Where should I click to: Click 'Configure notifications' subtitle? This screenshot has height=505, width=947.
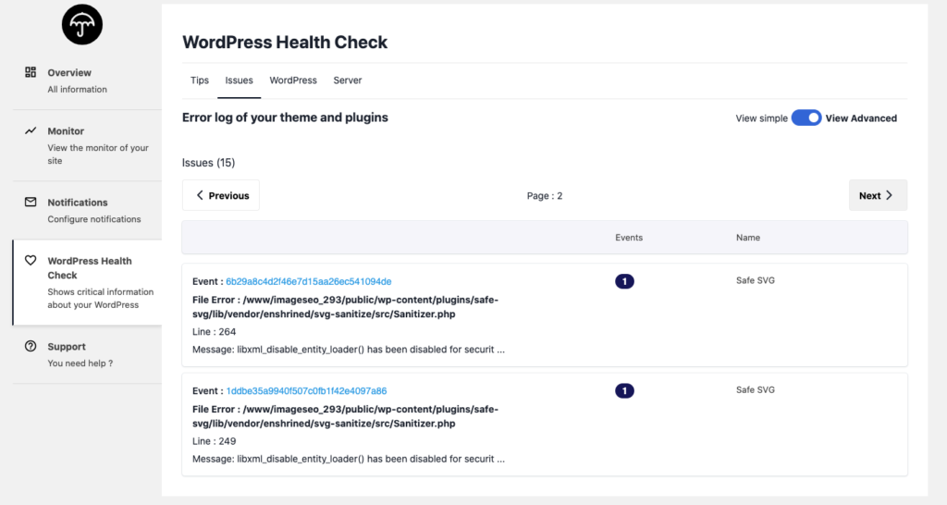pos(94,218)
